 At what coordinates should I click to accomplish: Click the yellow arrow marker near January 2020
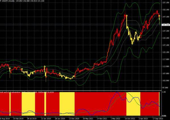[x=45, y=67]
